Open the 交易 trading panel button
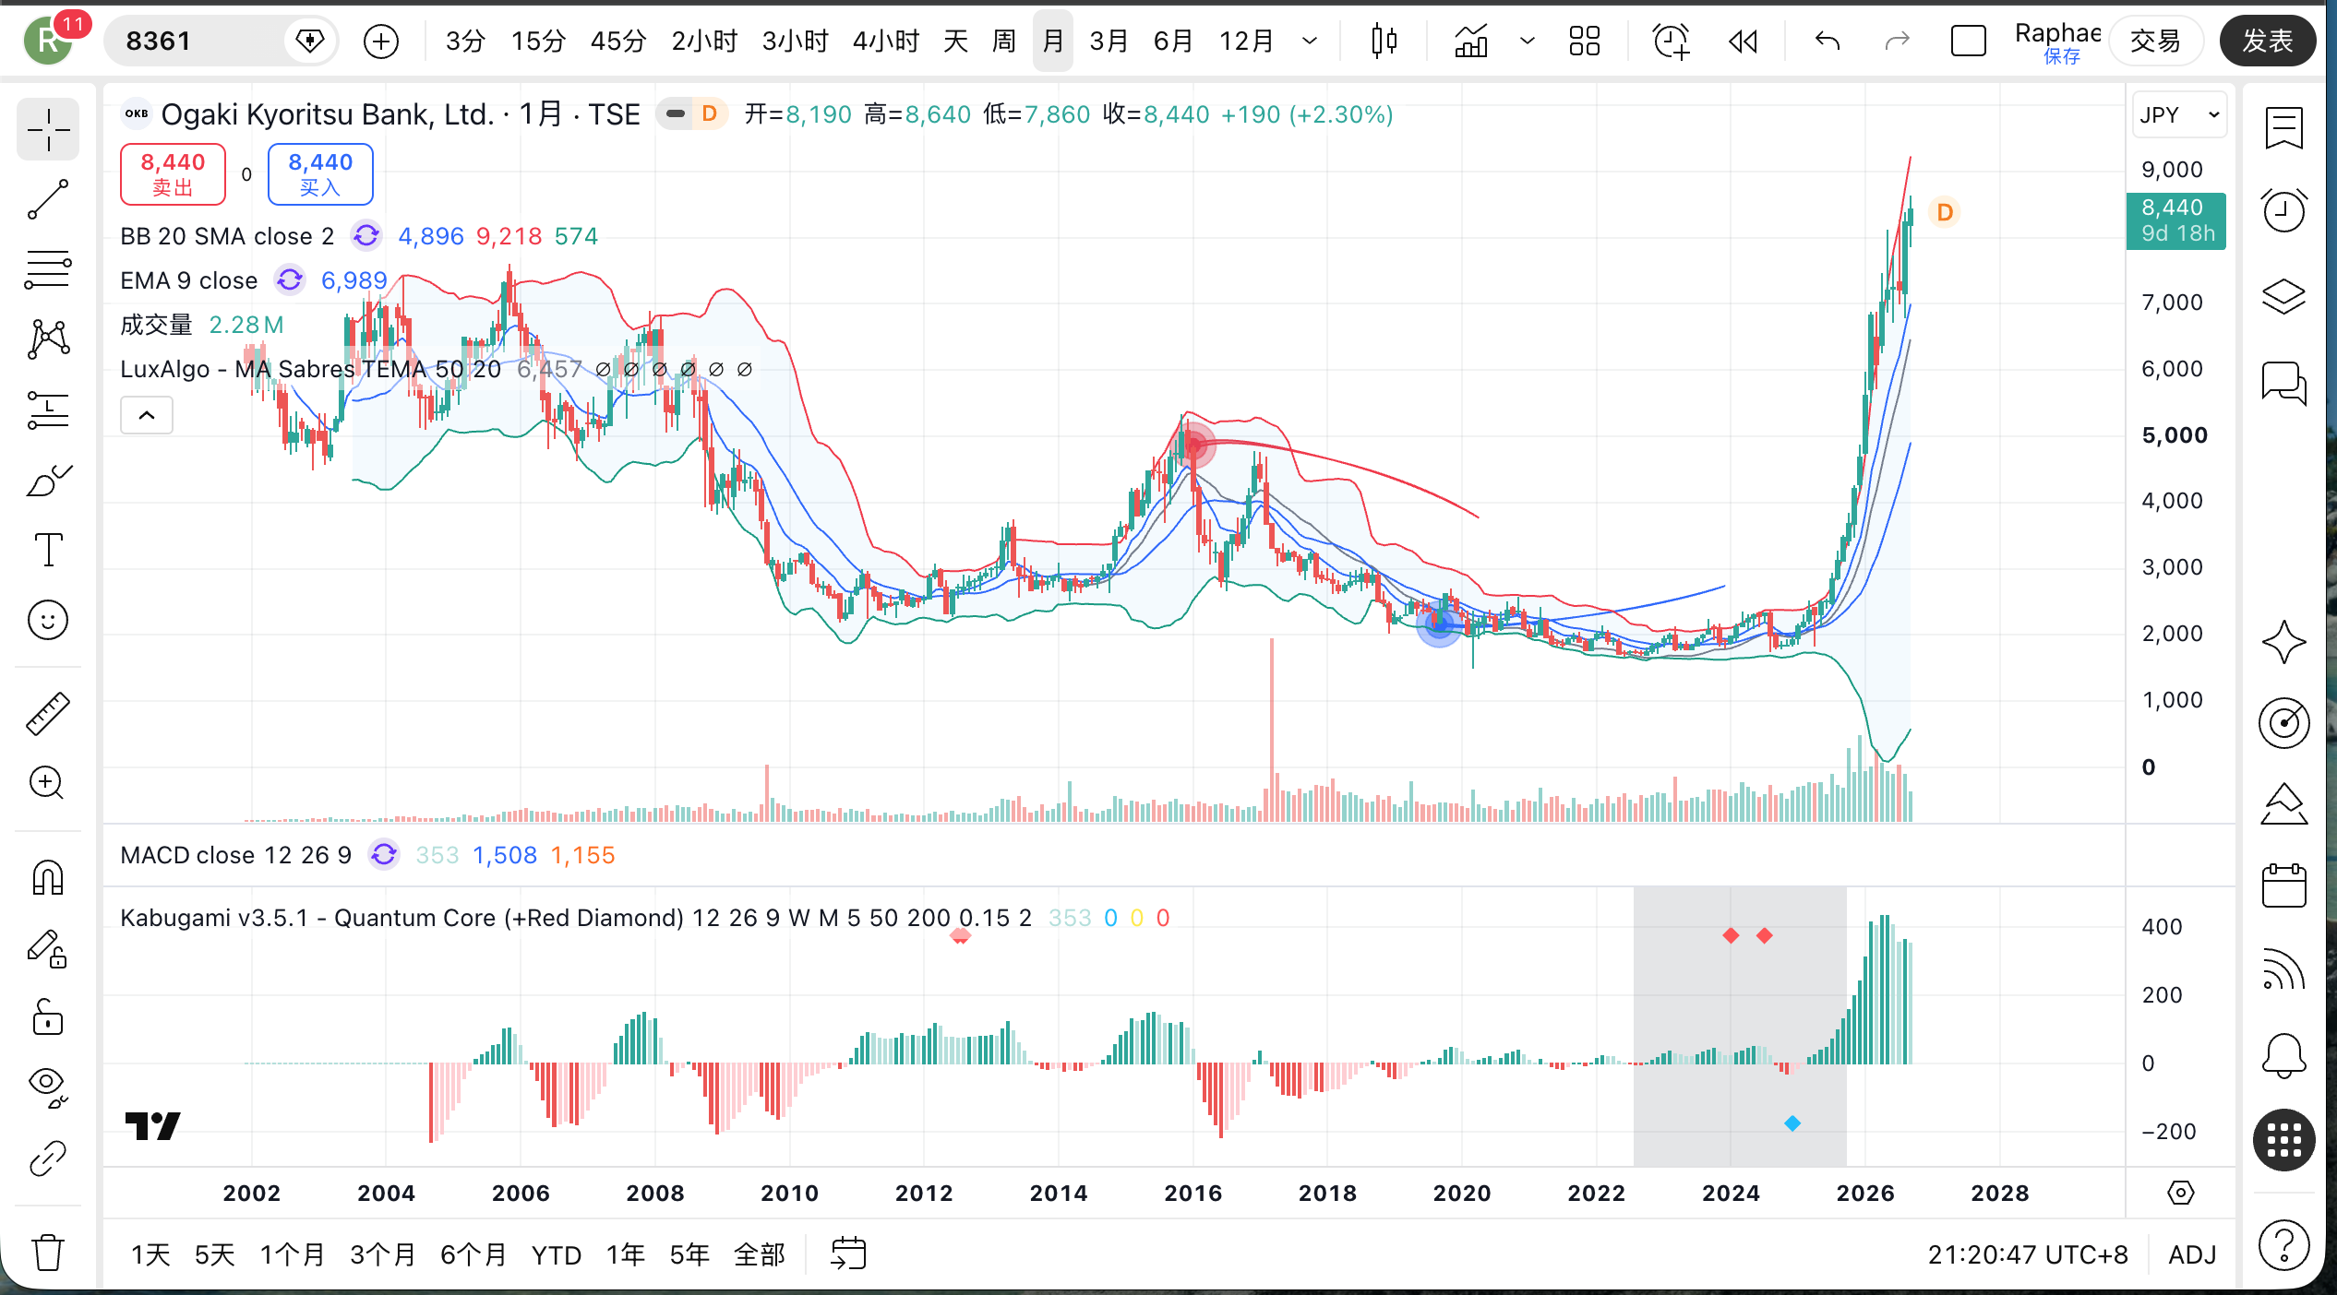This screenshot has height=1295, width=2337. pos(2155,41)
